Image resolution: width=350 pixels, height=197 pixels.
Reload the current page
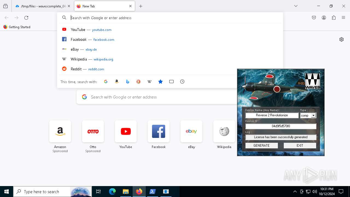click(x=26, y=18)
